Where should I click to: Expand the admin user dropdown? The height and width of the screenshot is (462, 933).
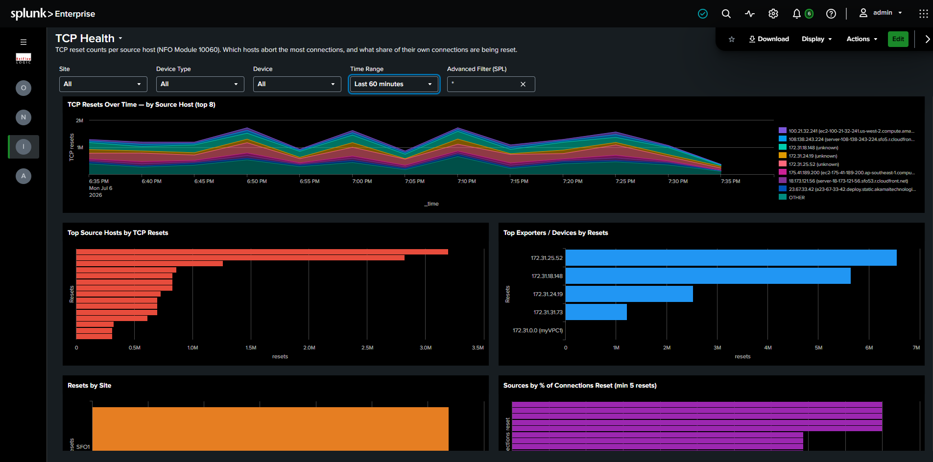pos(900,13)
